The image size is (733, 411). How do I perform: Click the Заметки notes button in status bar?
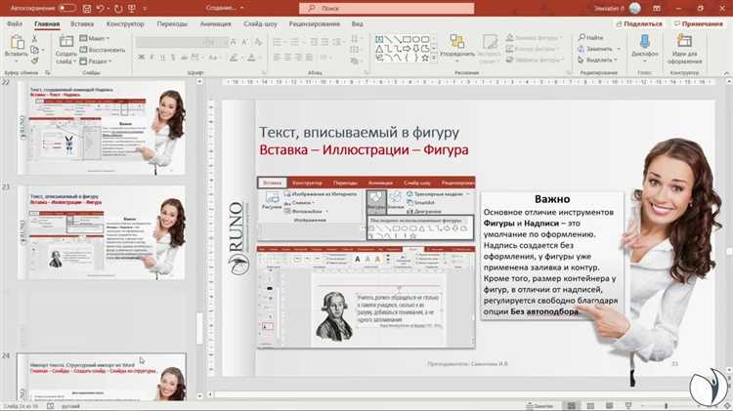539,406
